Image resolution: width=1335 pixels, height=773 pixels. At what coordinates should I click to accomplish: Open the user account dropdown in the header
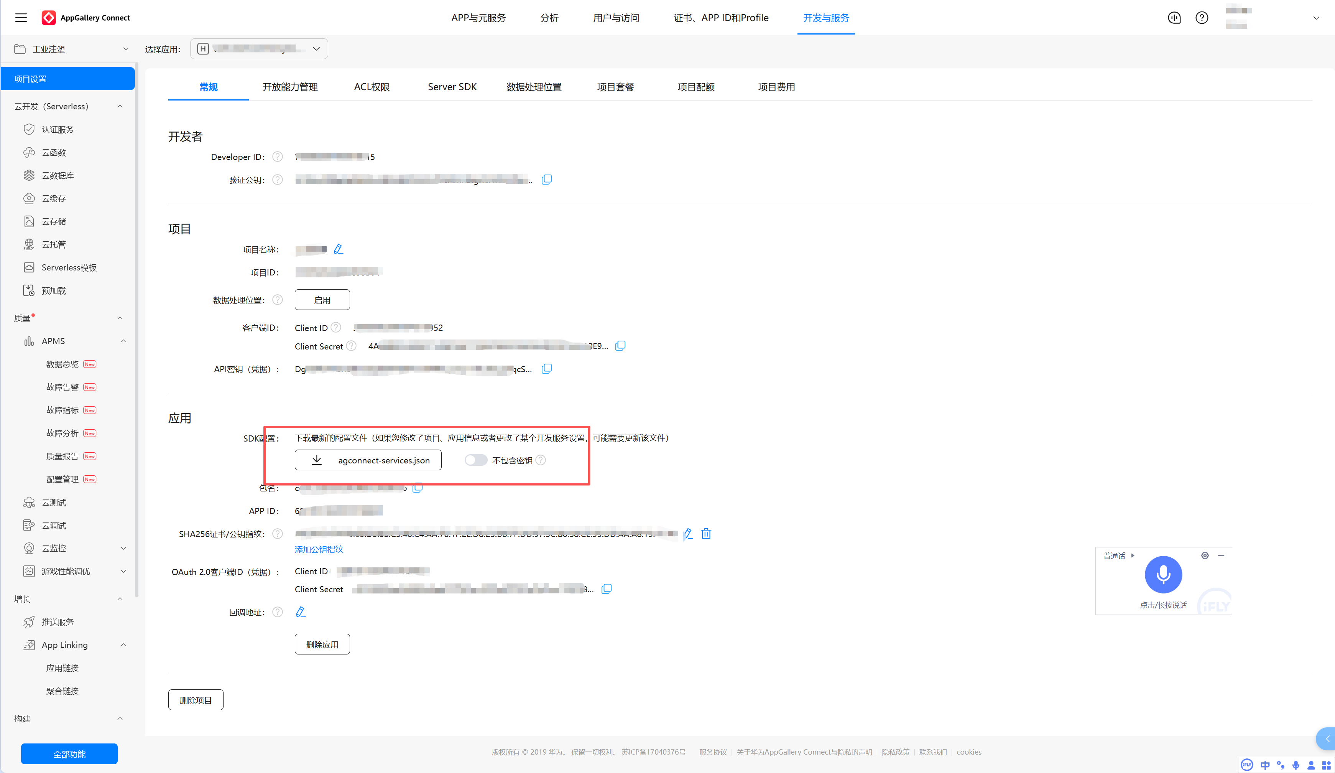click(1316, 18)
